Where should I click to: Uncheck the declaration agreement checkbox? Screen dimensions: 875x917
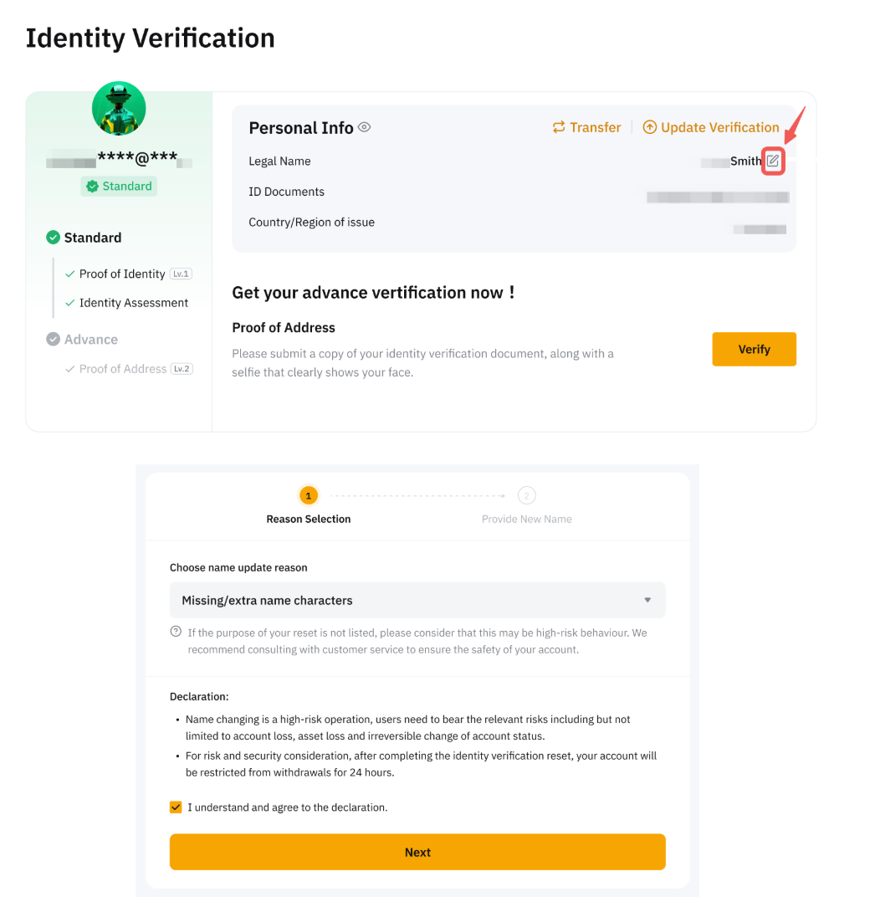[176, 807]
